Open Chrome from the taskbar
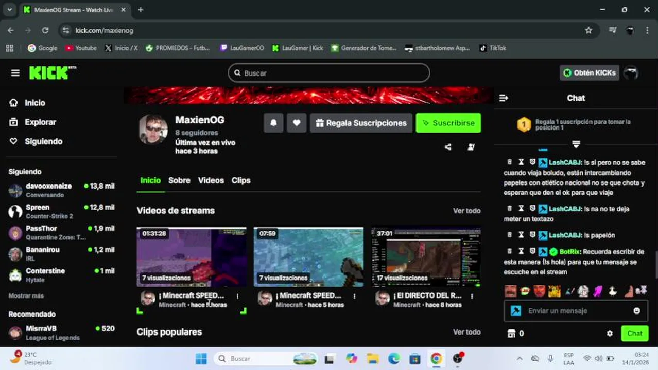Screen dimensions: 658x370 (436, 358)
